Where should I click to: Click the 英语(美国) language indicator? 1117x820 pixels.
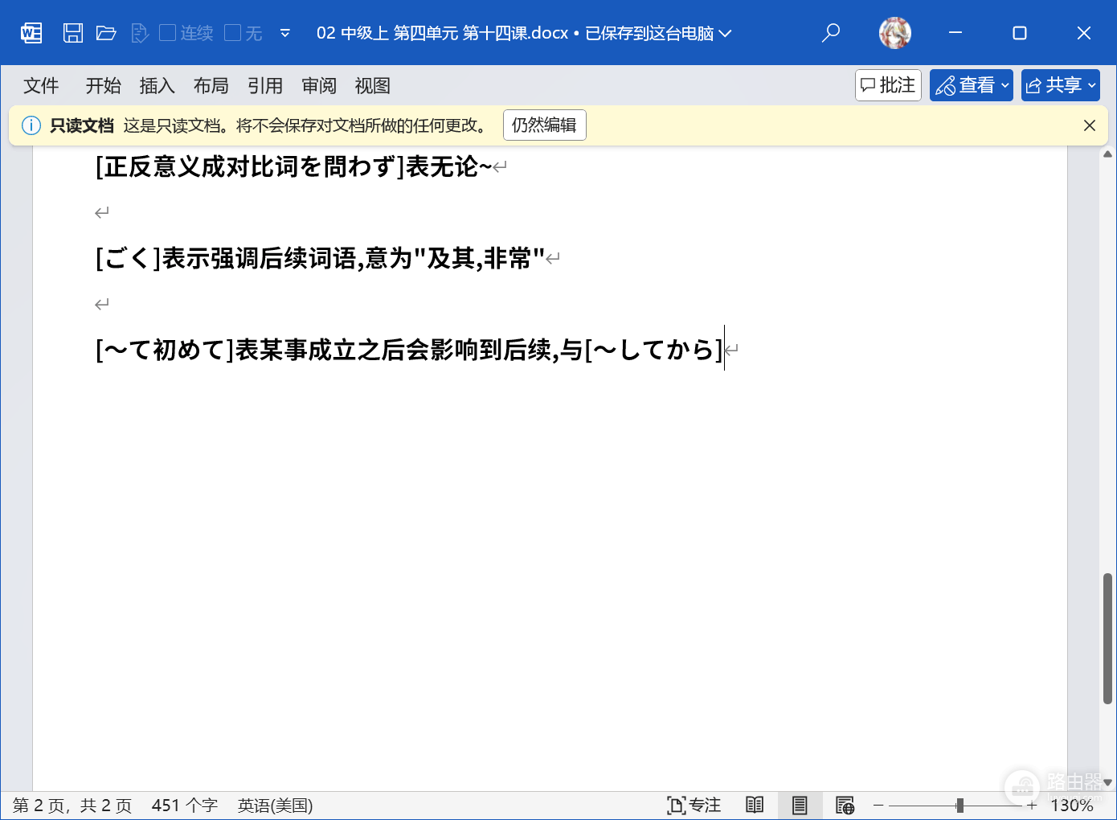[x=276, y=806]
